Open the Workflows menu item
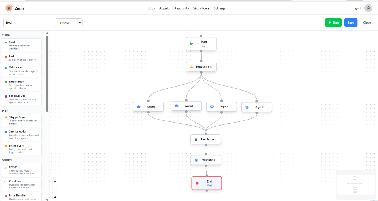Viewport: 378px width, 201px height. [201, 8]
